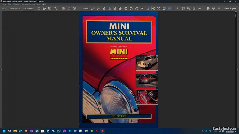Open the Visualizar menu
This screenshot has width=239, height=134.
point(16,4)
